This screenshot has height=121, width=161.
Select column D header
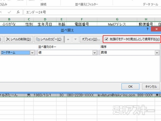pos(45,19)
